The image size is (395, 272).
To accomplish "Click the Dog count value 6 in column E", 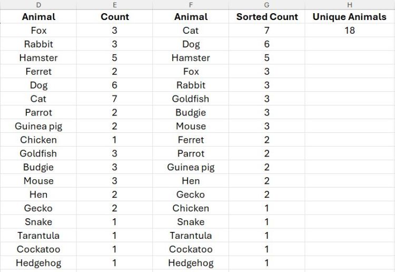I will tap(115, 85).
